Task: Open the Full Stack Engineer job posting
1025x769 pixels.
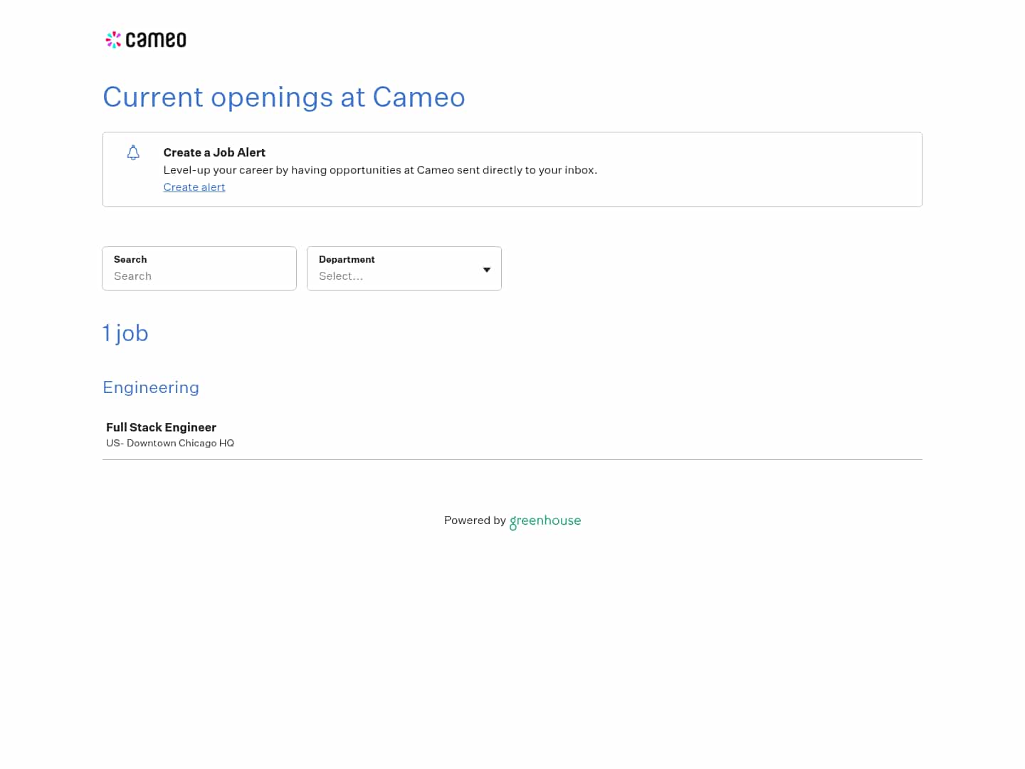Action: [x=161, y=427]
